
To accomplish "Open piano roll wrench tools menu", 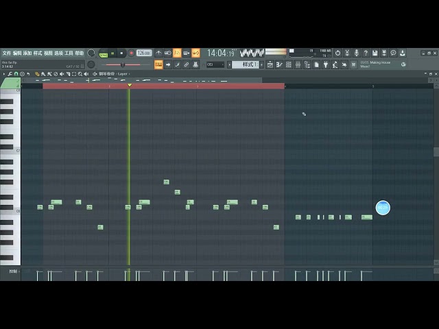I will point(10,74).
